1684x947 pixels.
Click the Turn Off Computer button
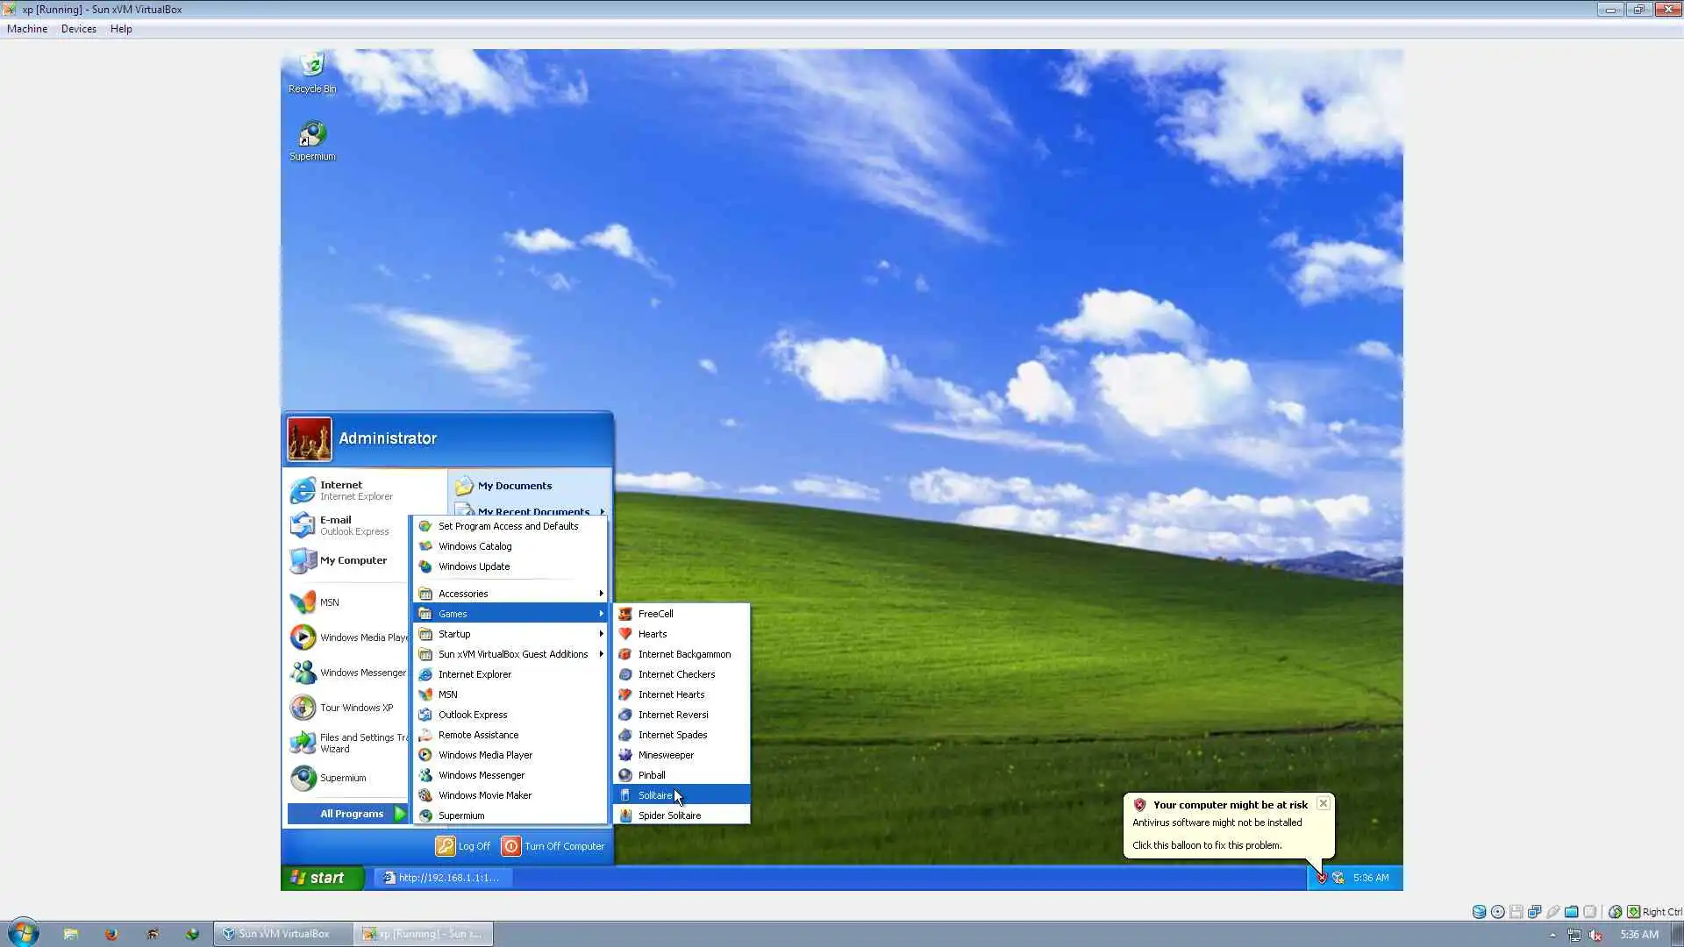pos(553,846)
